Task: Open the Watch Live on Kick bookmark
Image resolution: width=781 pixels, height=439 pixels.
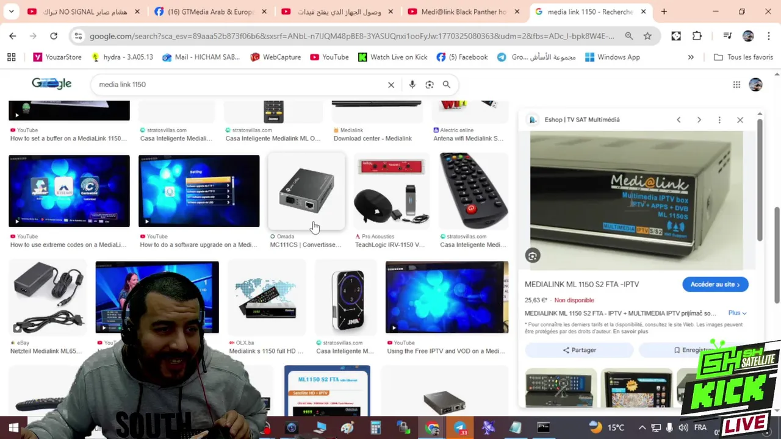Action: (x=392, y=57)
